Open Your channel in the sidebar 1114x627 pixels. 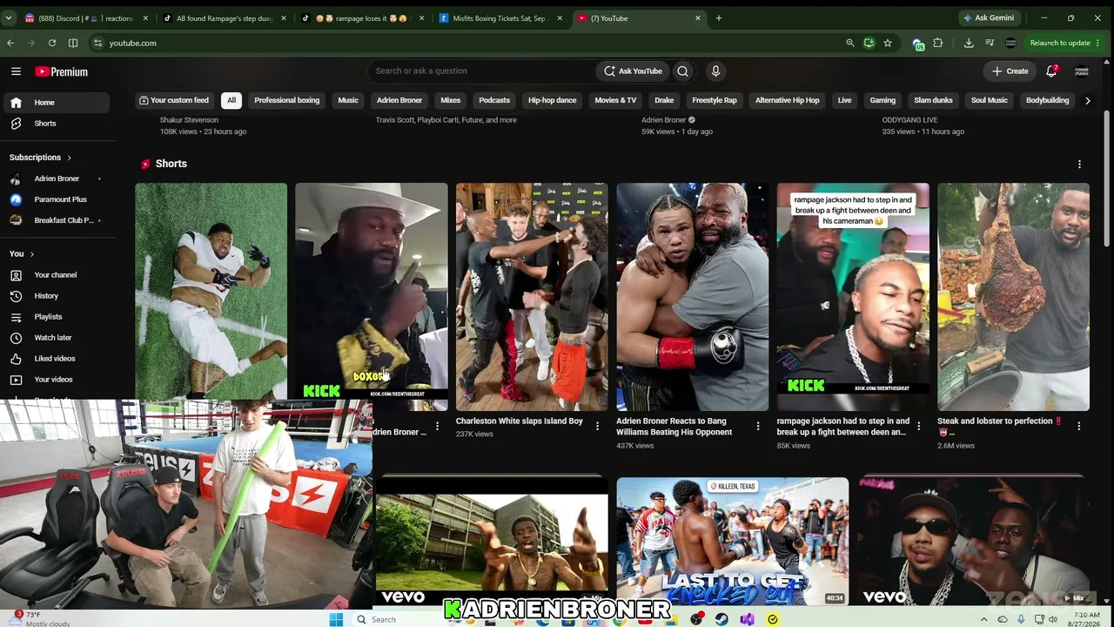pos(57,275)
